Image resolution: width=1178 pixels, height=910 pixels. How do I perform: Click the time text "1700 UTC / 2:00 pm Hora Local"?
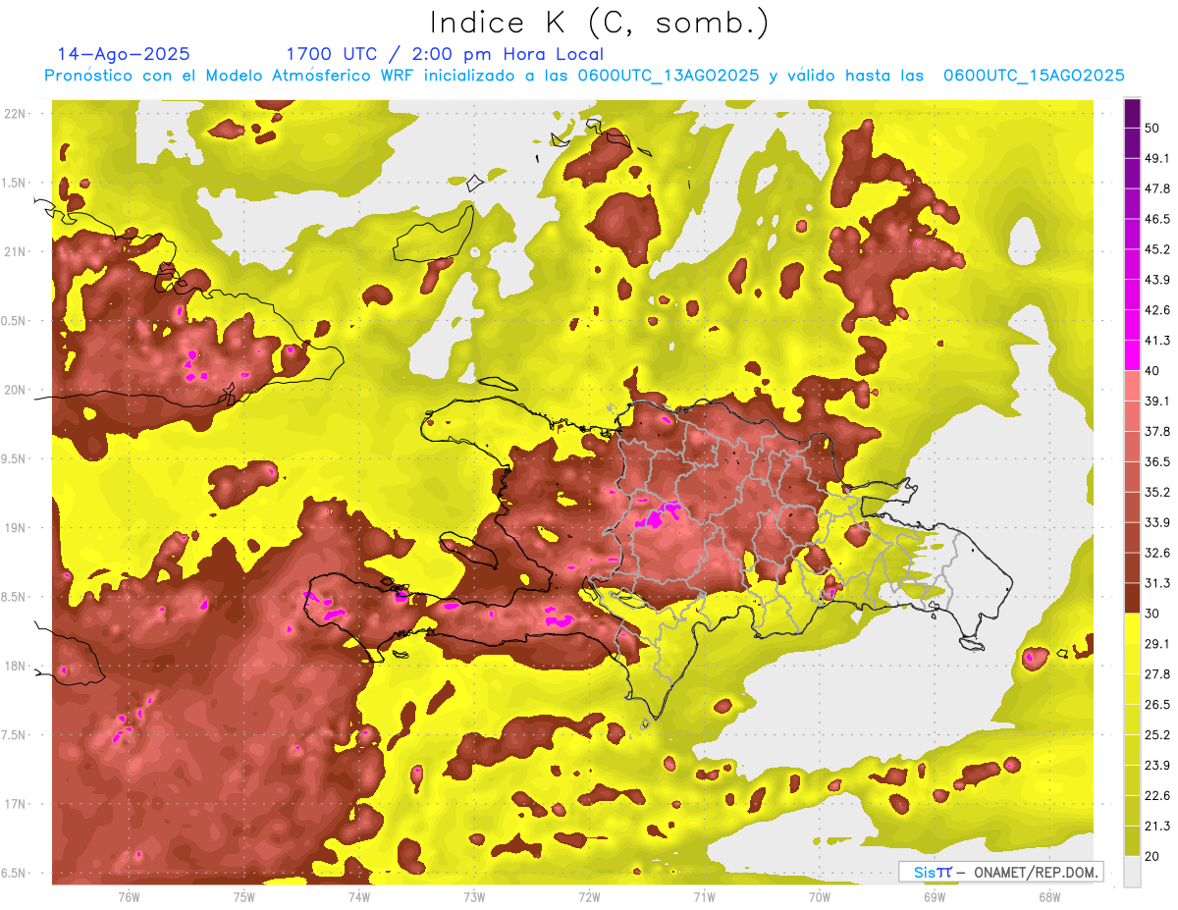point(445,54)
